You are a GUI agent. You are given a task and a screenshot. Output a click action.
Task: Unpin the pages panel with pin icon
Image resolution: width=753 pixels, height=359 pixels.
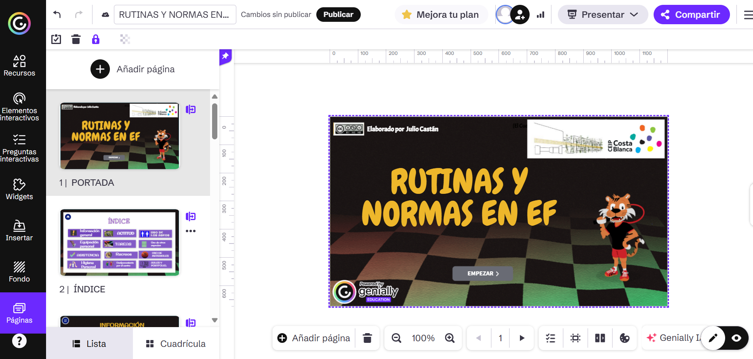point(225,56)
